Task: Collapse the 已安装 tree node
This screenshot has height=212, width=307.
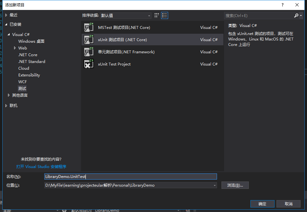Action: click(x=6, y=24)
